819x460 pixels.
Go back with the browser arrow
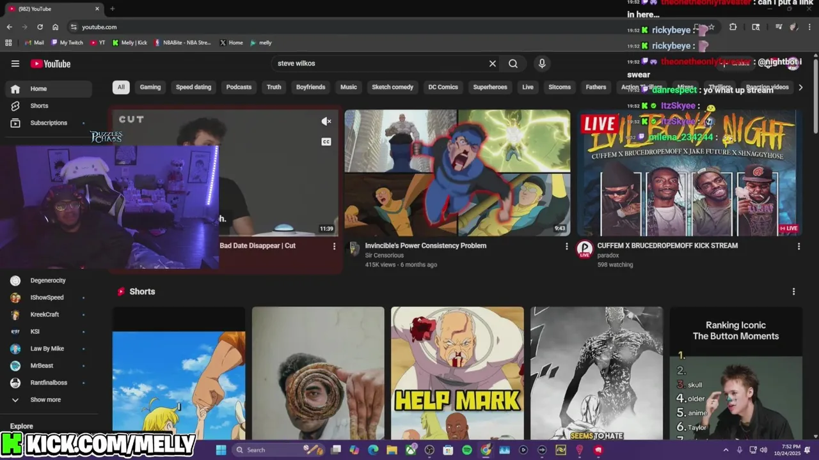9,27
